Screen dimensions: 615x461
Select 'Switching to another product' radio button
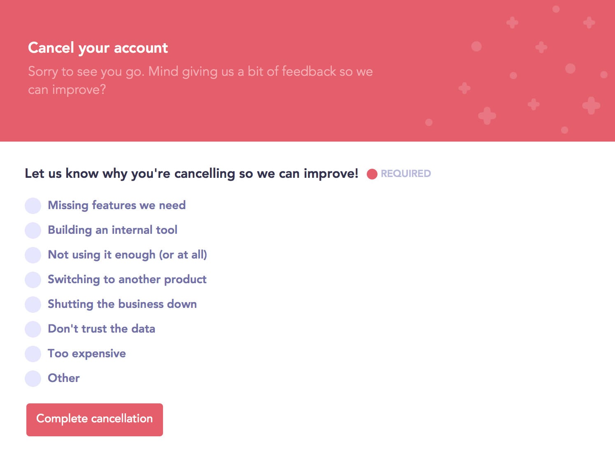click(x=33, y=279)
